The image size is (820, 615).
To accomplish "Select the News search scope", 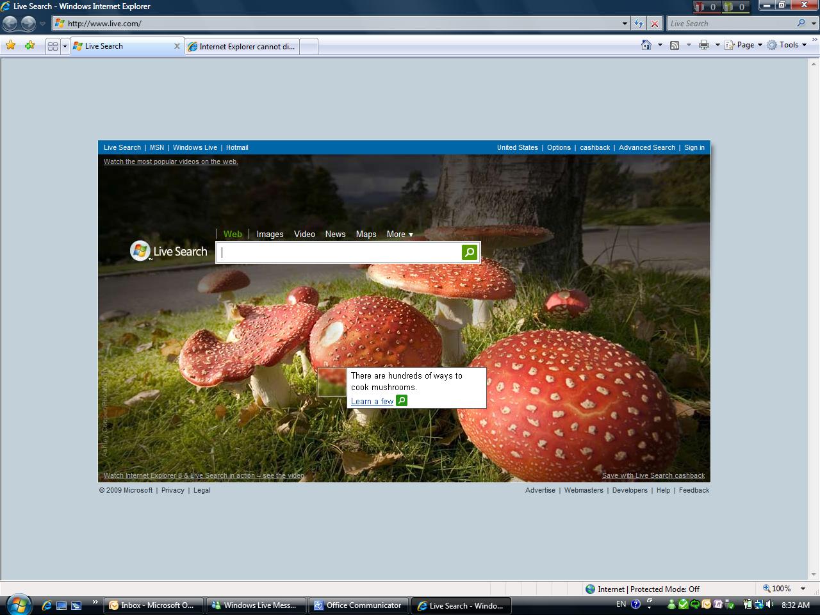I will click(x=335, y=234).
